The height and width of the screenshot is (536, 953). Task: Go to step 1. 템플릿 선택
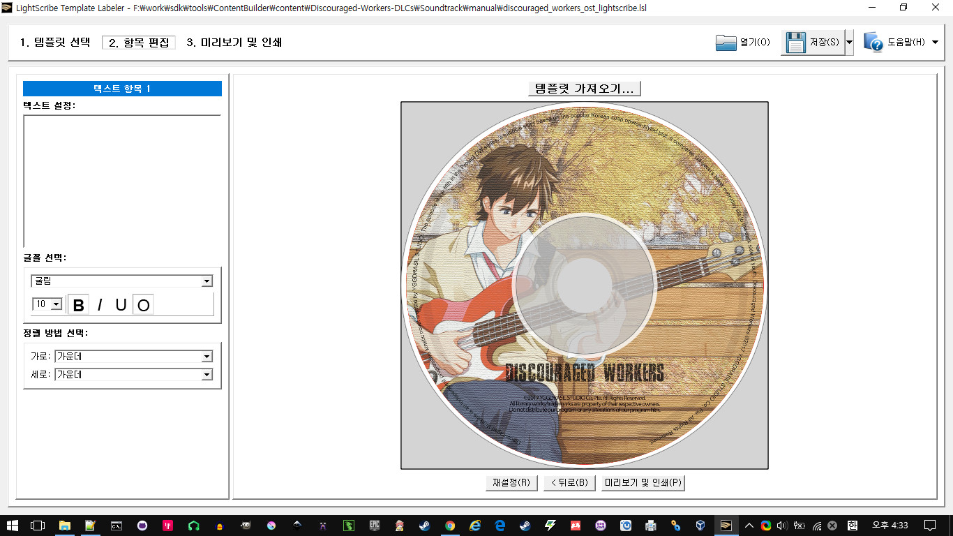[55, 42]
